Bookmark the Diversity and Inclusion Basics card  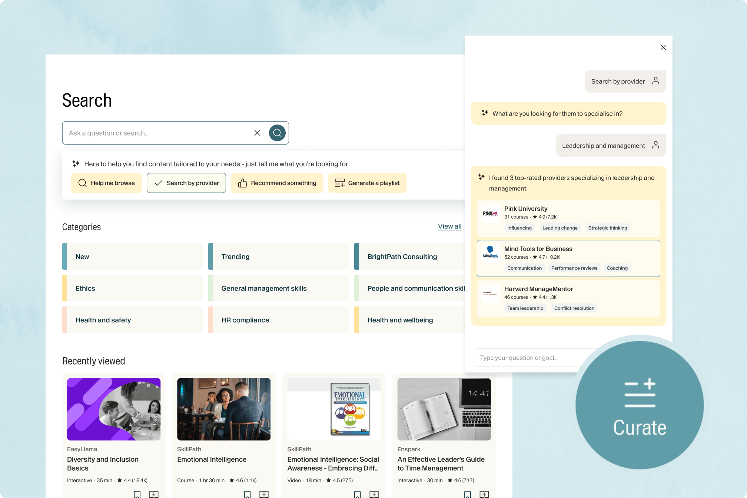pyautogui.click(x=137, y=494)
